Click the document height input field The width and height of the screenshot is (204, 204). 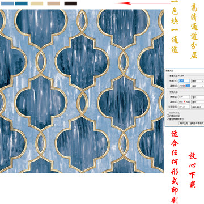(x=184, y=102)
